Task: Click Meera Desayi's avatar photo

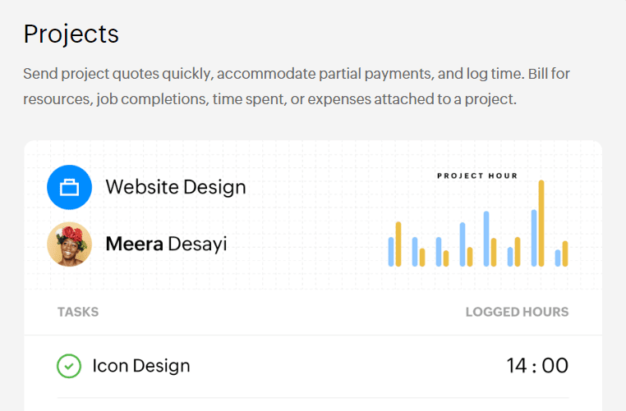Action: [x=70, y=244]
